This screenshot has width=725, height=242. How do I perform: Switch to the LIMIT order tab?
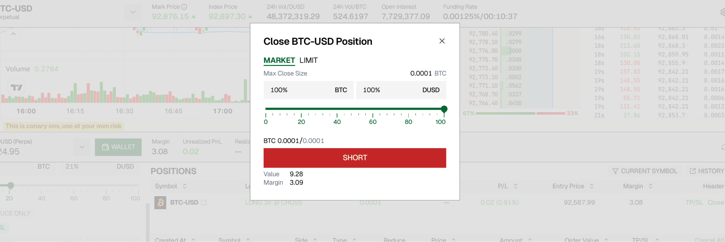(308, 60)
